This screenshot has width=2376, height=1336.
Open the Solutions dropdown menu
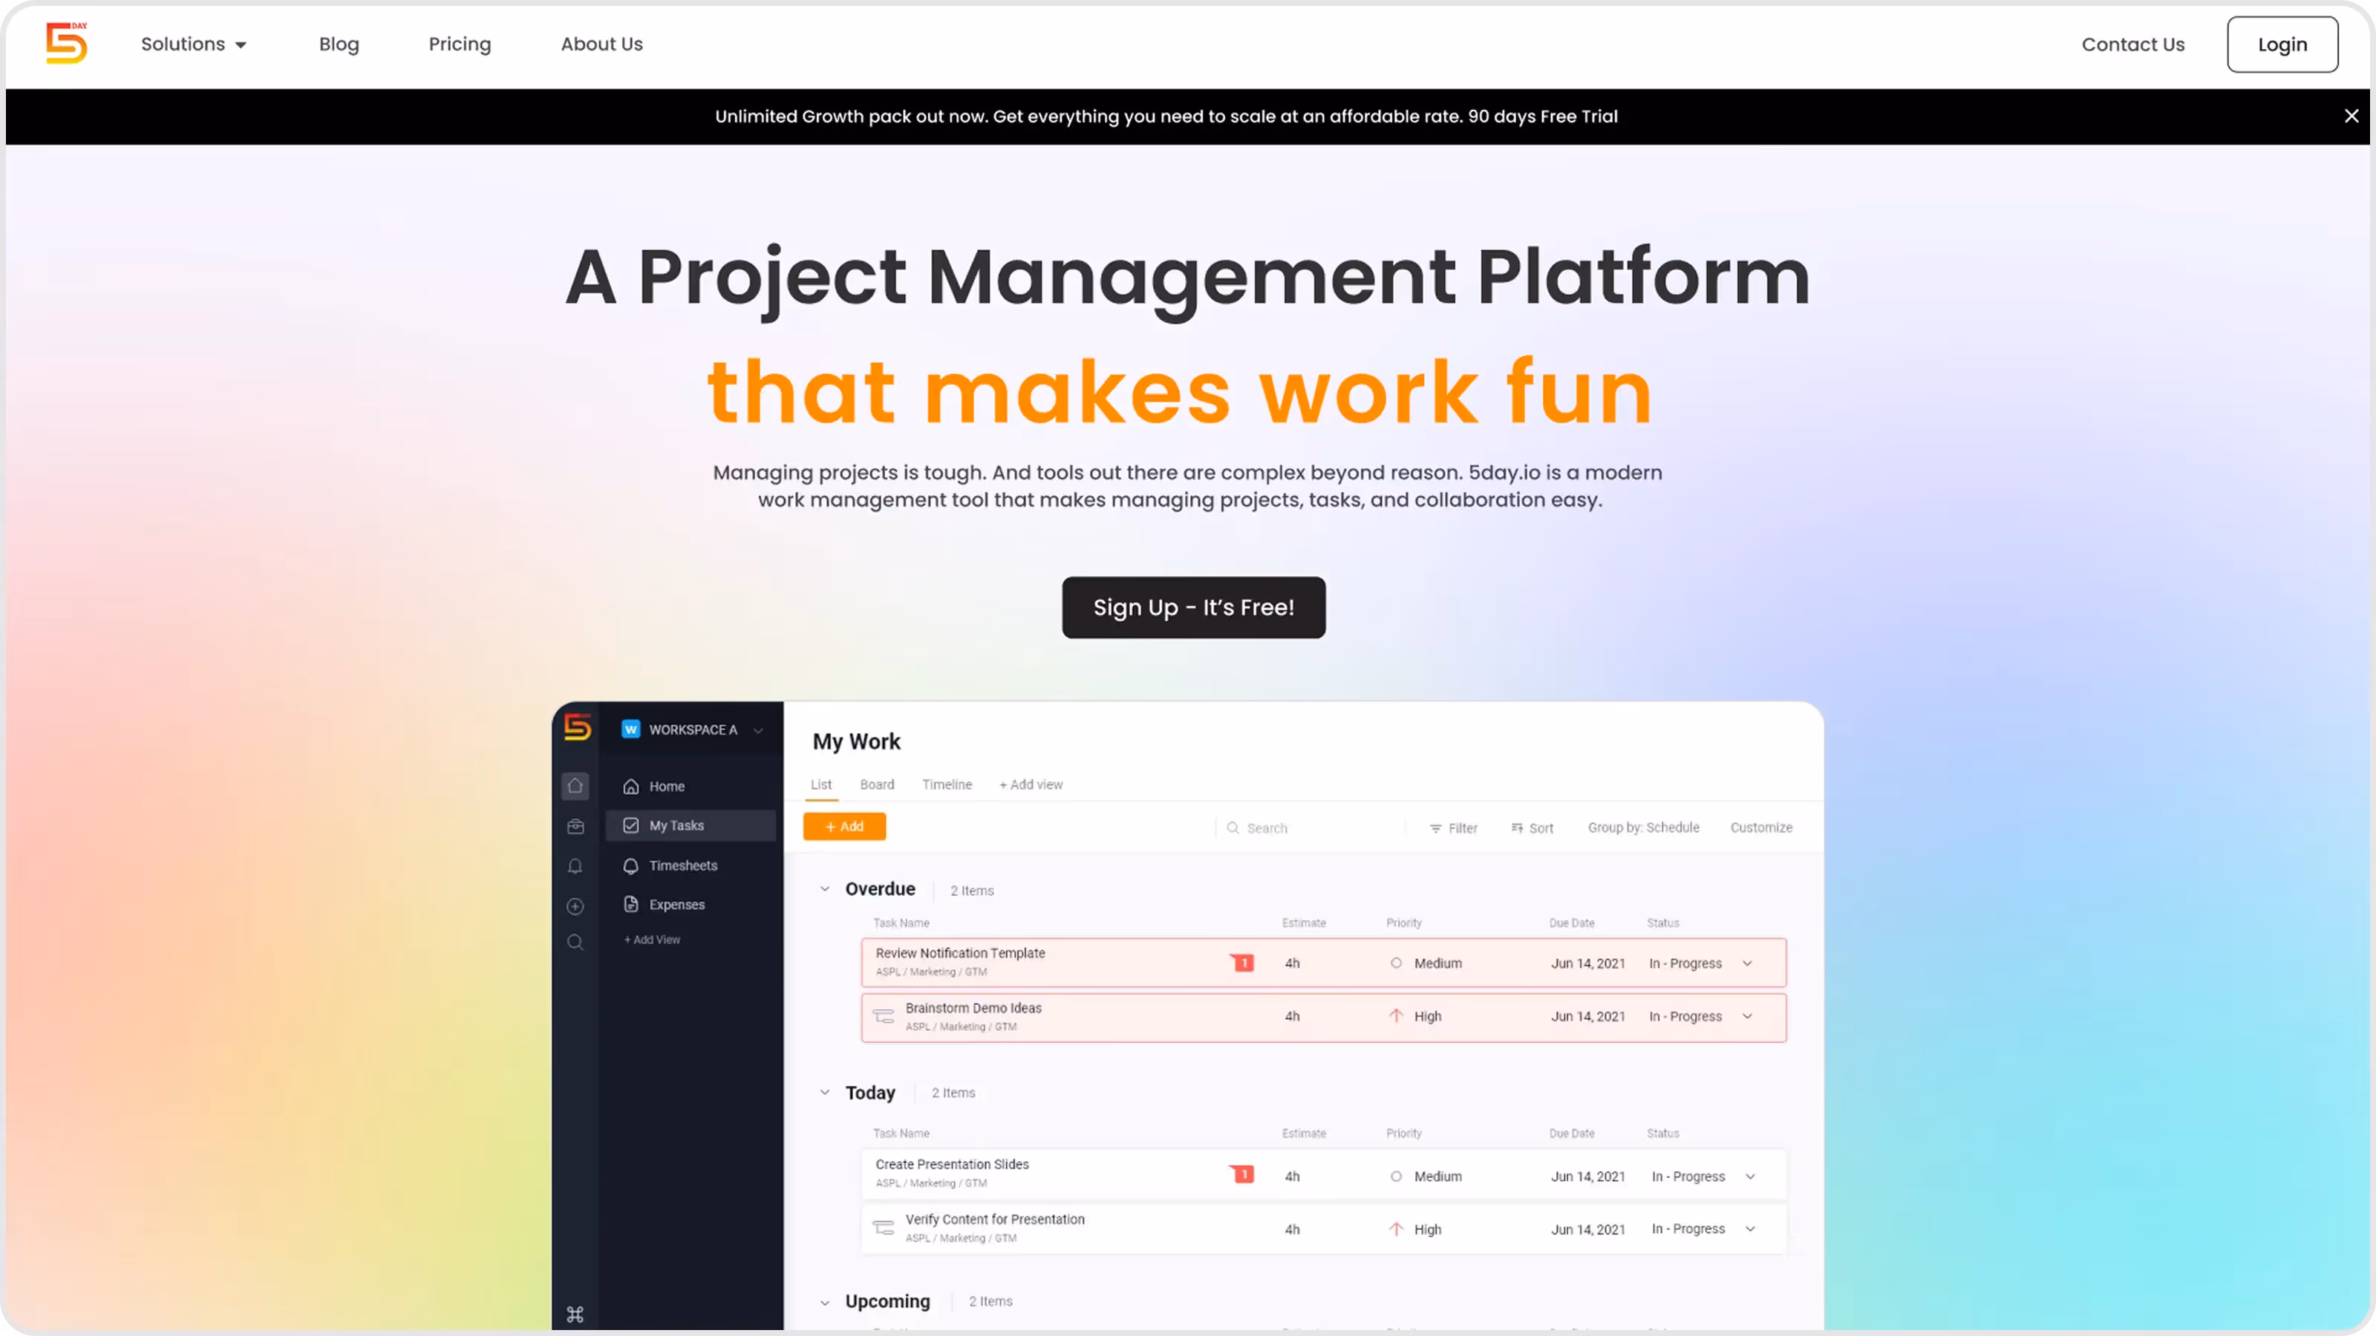click(194, 45)
